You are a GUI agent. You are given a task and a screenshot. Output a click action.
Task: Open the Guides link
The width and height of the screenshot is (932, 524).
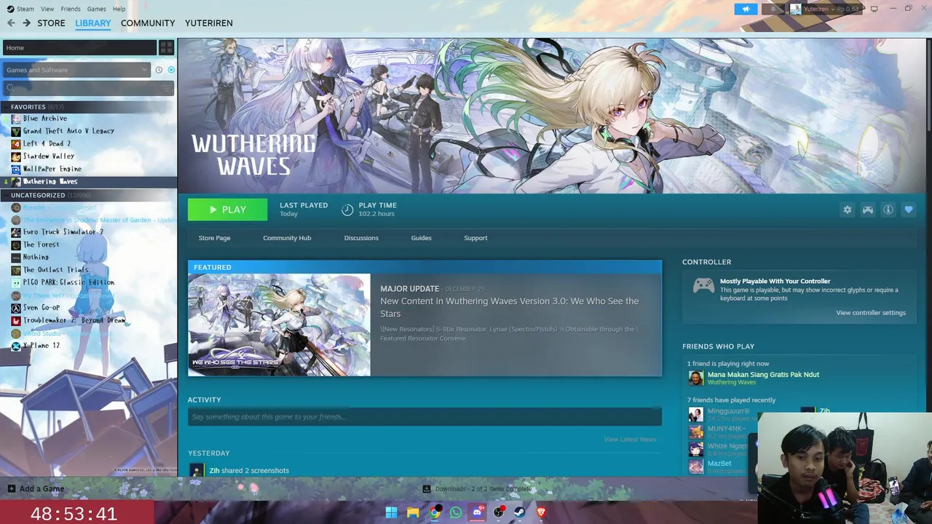pyautogui.click(x=421, y=238)
